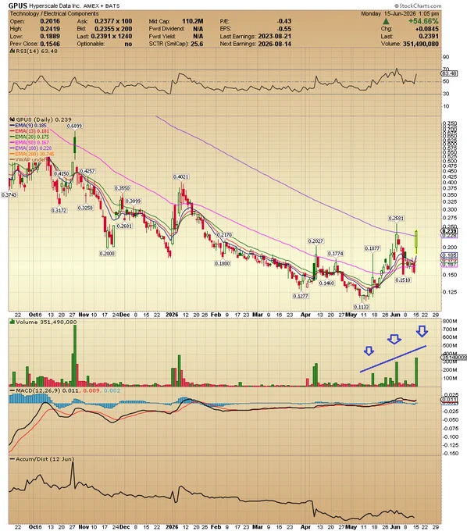Click the MACD(12,26,9) indicator label

pos(38,390)
